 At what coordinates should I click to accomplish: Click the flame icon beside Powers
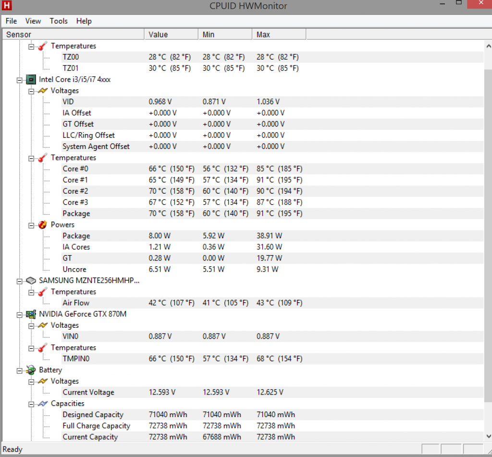coord(43,225)
